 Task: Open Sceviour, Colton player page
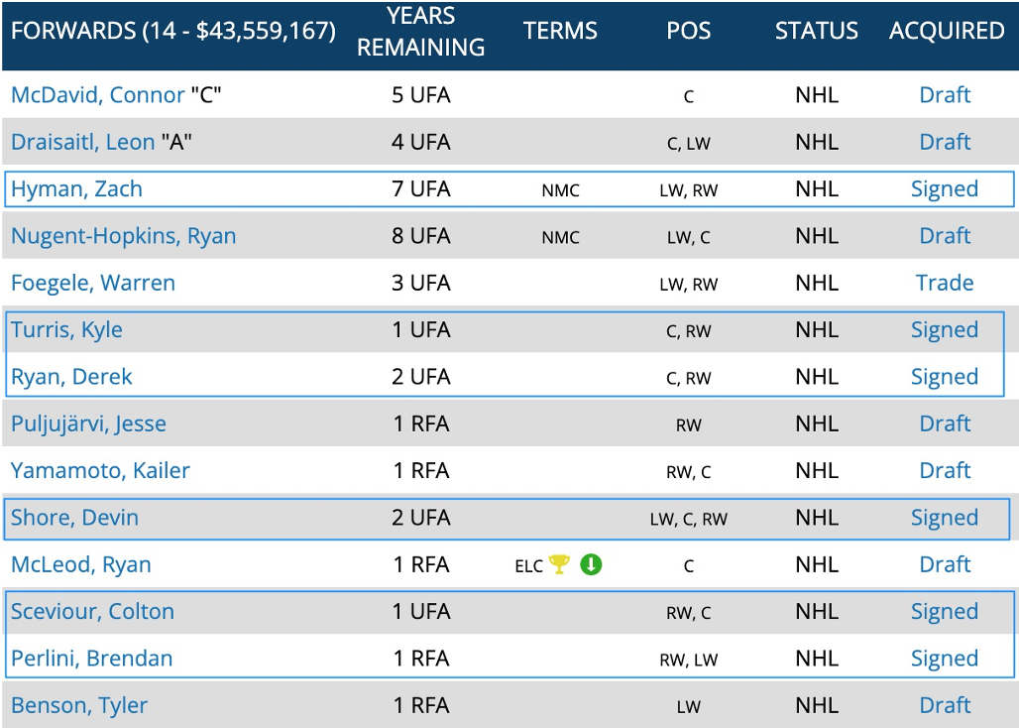(92, 612)
